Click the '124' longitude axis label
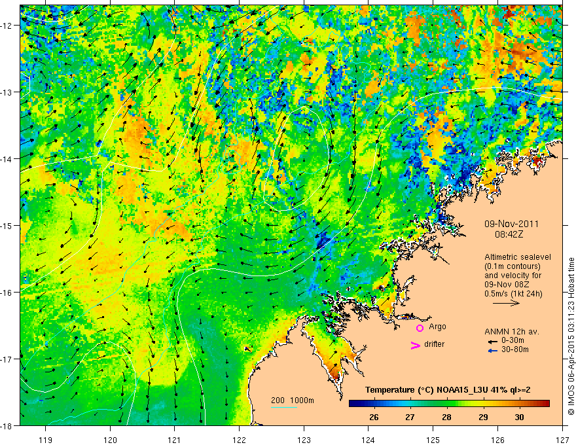This screenshot has height=445, width=576. point(369,440)
